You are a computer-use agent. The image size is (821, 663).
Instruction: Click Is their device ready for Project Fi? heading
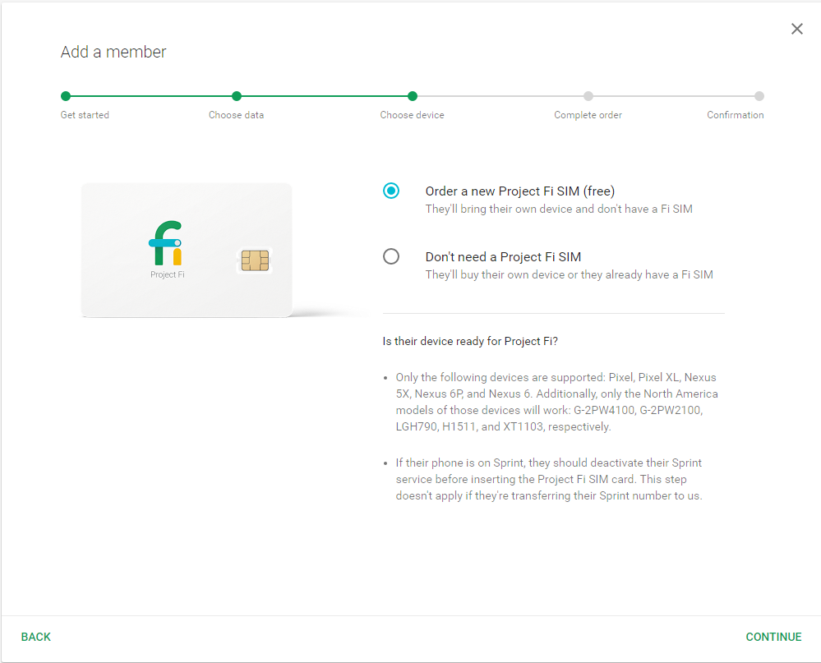(x=470, y=341)
